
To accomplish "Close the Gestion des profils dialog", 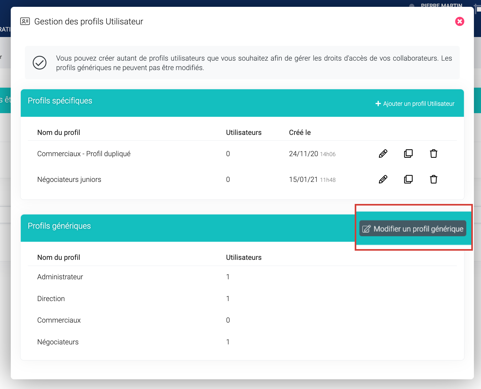I will pos(459,22).
